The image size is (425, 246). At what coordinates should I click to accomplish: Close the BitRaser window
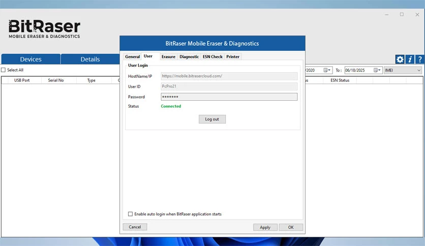click(417, 15)
